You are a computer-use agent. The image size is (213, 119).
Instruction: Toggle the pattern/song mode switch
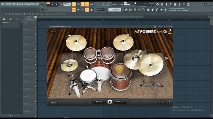click(x=48, y=4)
